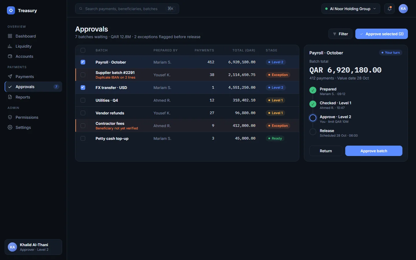The width and height of the screenshot is (416, 260).
Task: Return the batch to the preparer
Action: coord(326,151)
